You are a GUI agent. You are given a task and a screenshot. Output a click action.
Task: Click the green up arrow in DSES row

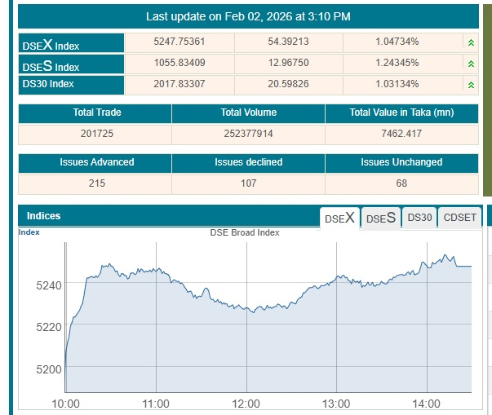point(471,64)
